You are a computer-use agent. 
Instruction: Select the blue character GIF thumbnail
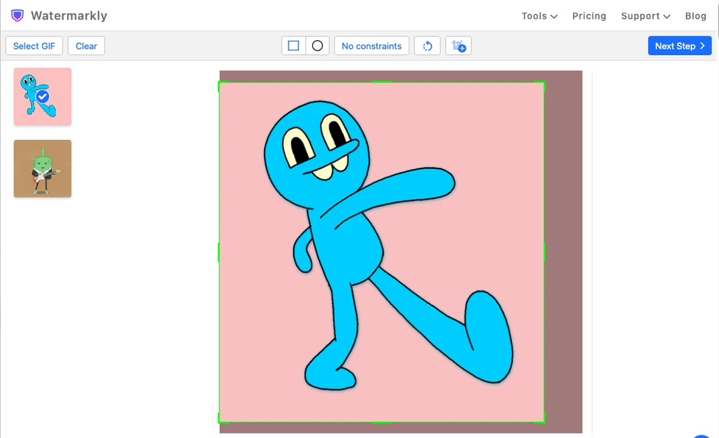(x=43, y=96)
